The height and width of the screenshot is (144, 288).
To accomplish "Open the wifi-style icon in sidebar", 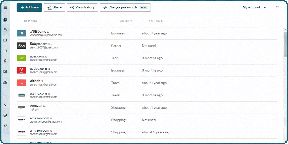I will pos(5,126).
